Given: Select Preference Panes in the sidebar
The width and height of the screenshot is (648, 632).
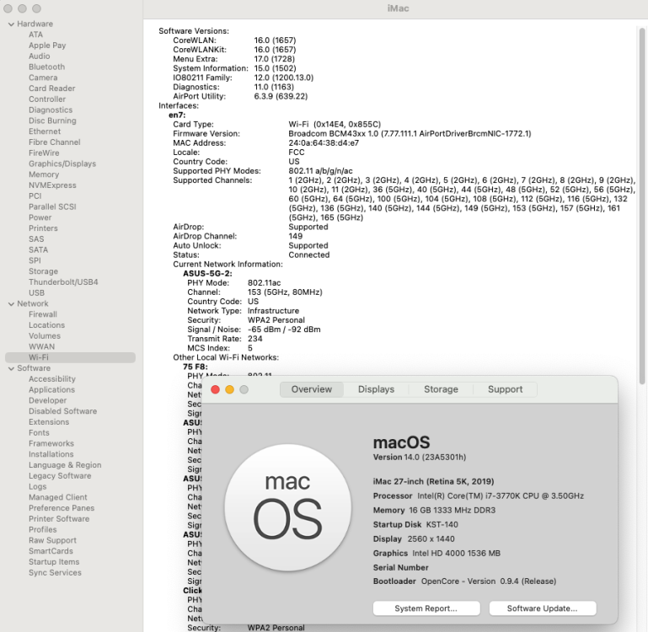Looking at the screenshot, I should 62,507.
